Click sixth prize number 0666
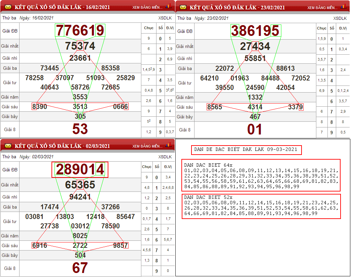351x277 pixels. (120, 107)
